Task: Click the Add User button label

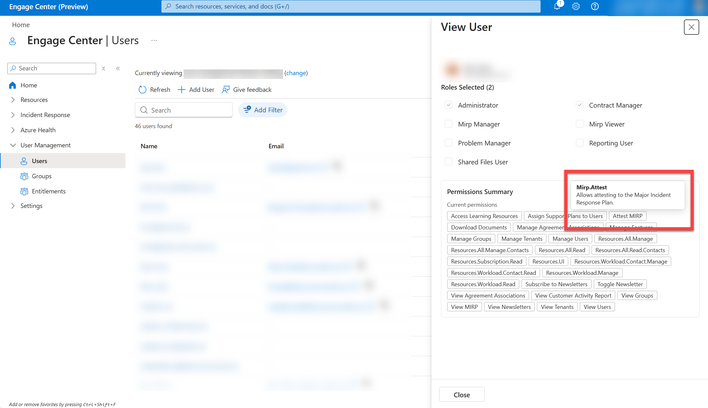Action: point(202,90)
